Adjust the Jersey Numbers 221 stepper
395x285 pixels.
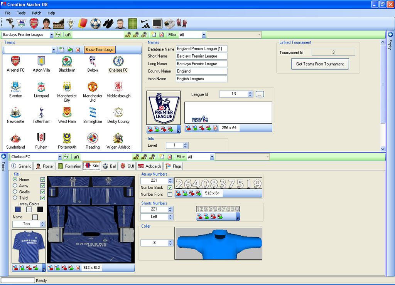[170, 181]
